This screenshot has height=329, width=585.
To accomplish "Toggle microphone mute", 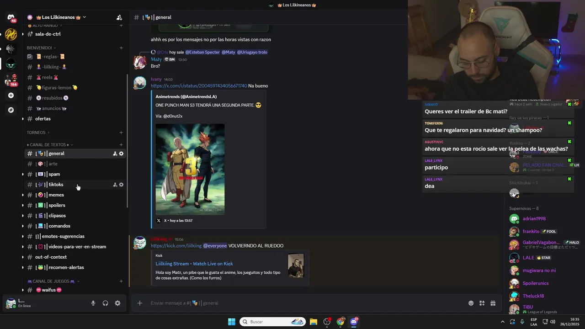I will click(x=93, y=303).
